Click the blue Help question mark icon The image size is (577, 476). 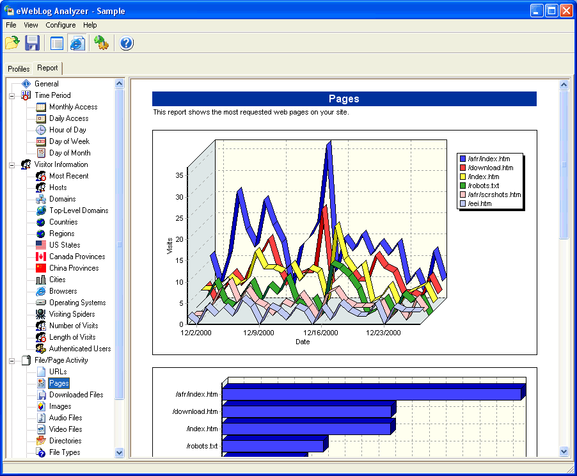pos(126,44)
